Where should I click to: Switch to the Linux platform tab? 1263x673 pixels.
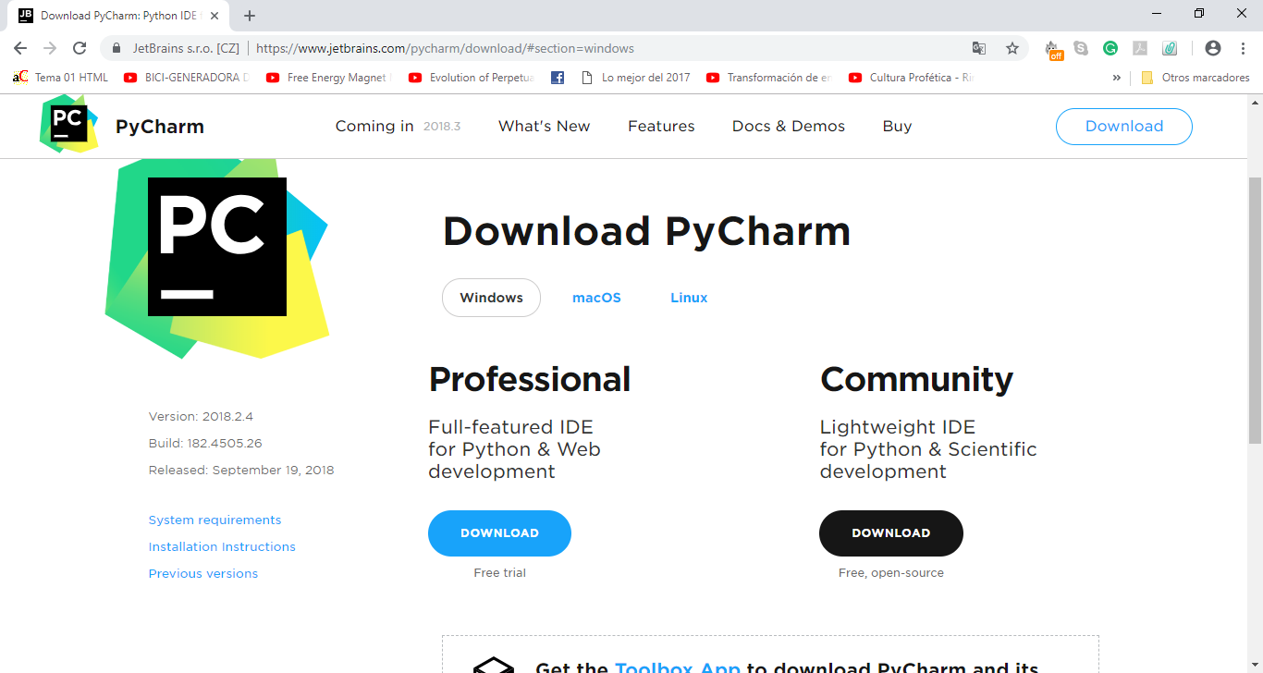[x=689, y=298]
